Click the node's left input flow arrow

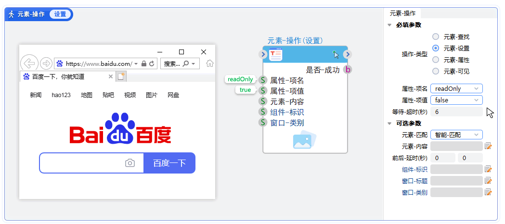(263, 54)
